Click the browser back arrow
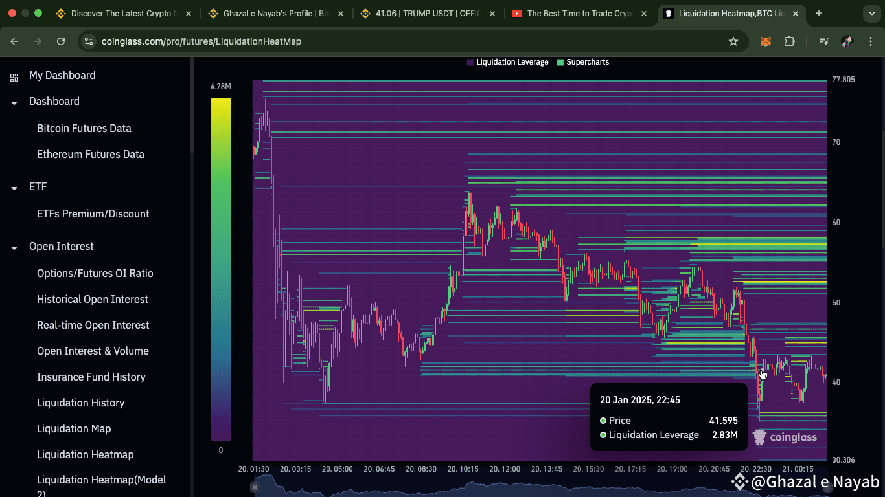Screen dimensions: 885x497 tap(14, 41)
